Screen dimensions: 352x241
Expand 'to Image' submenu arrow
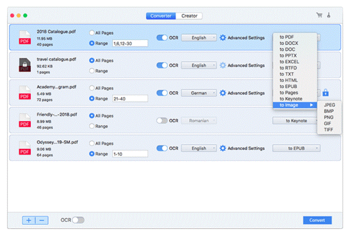tap(311, 105)
